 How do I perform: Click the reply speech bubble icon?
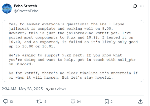point(6,101)
